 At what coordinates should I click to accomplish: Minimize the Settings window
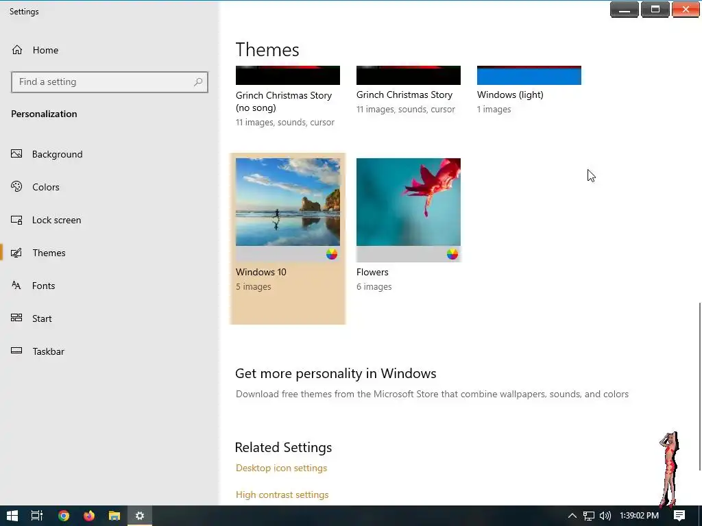click(x=625, y=10)
